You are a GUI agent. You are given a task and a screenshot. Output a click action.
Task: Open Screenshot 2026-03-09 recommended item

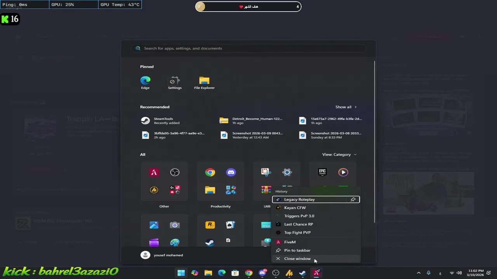click(251, 135)
